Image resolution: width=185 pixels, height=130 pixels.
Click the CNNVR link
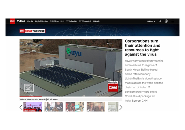[x=96, y=21]
